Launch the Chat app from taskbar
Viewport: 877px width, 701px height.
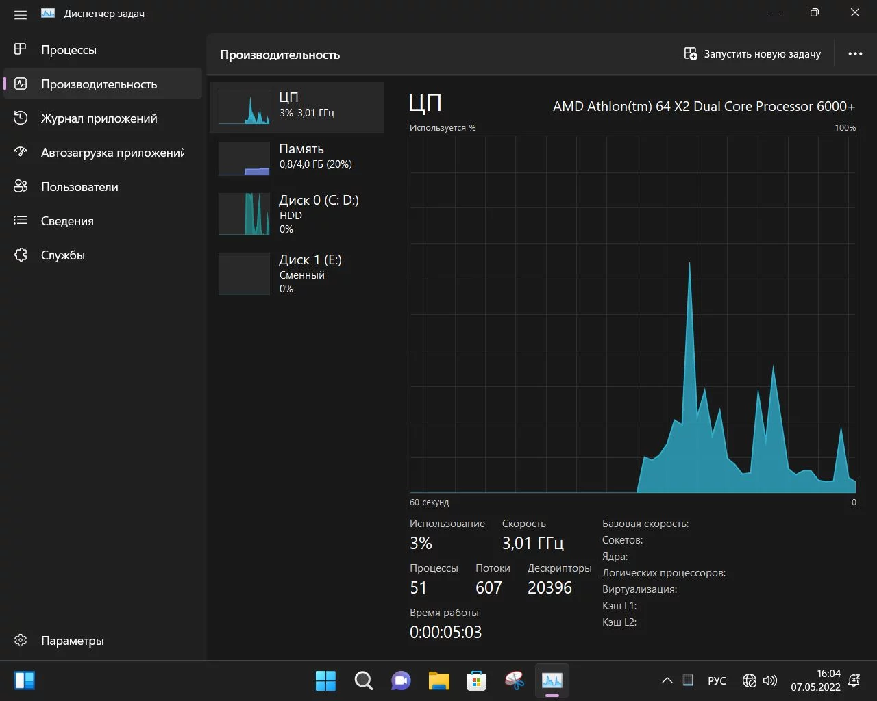[x=401, y=680]
